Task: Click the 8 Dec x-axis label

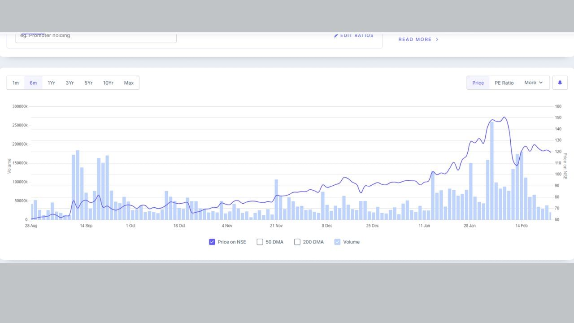Action: click(327, 226)
